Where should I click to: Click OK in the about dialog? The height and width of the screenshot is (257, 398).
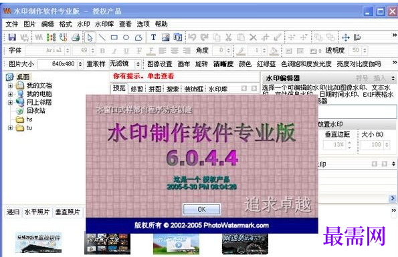[x=202, y=209]
